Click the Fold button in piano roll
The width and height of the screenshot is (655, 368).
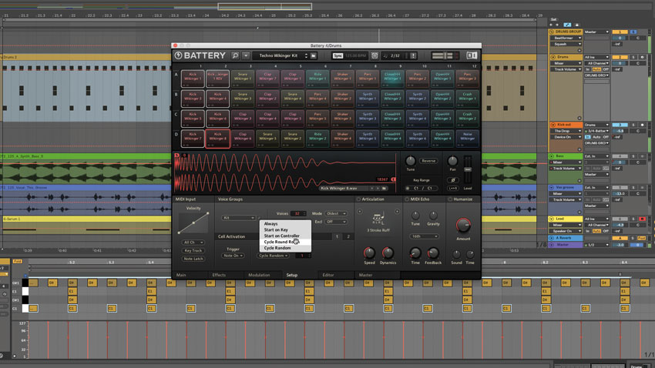pos(17,261)
